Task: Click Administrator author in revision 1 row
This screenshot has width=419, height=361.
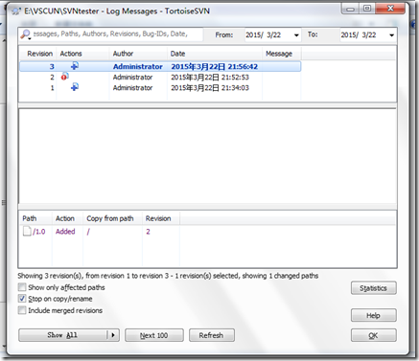Action: point(132,88)
